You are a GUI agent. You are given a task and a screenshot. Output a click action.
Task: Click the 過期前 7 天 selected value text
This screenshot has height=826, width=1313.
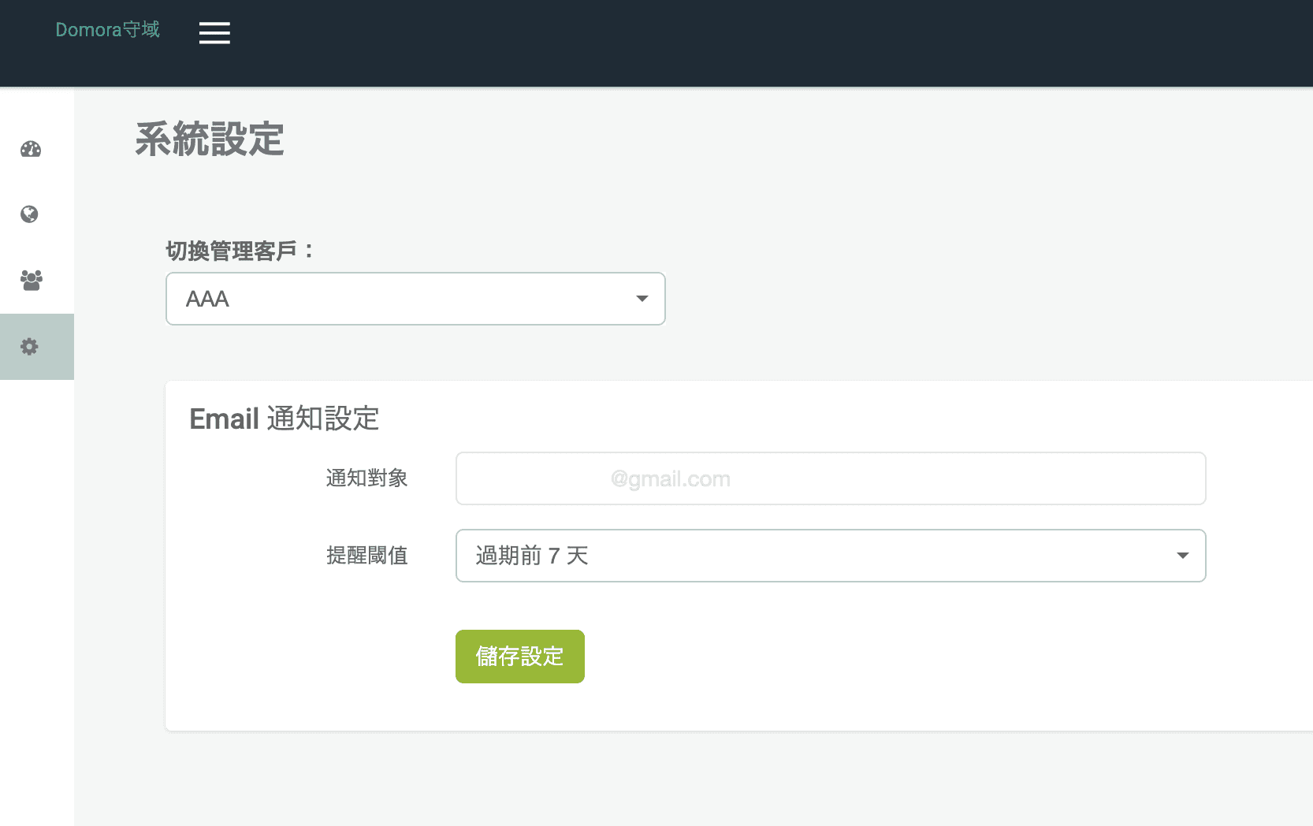click(x=532, y=556)
